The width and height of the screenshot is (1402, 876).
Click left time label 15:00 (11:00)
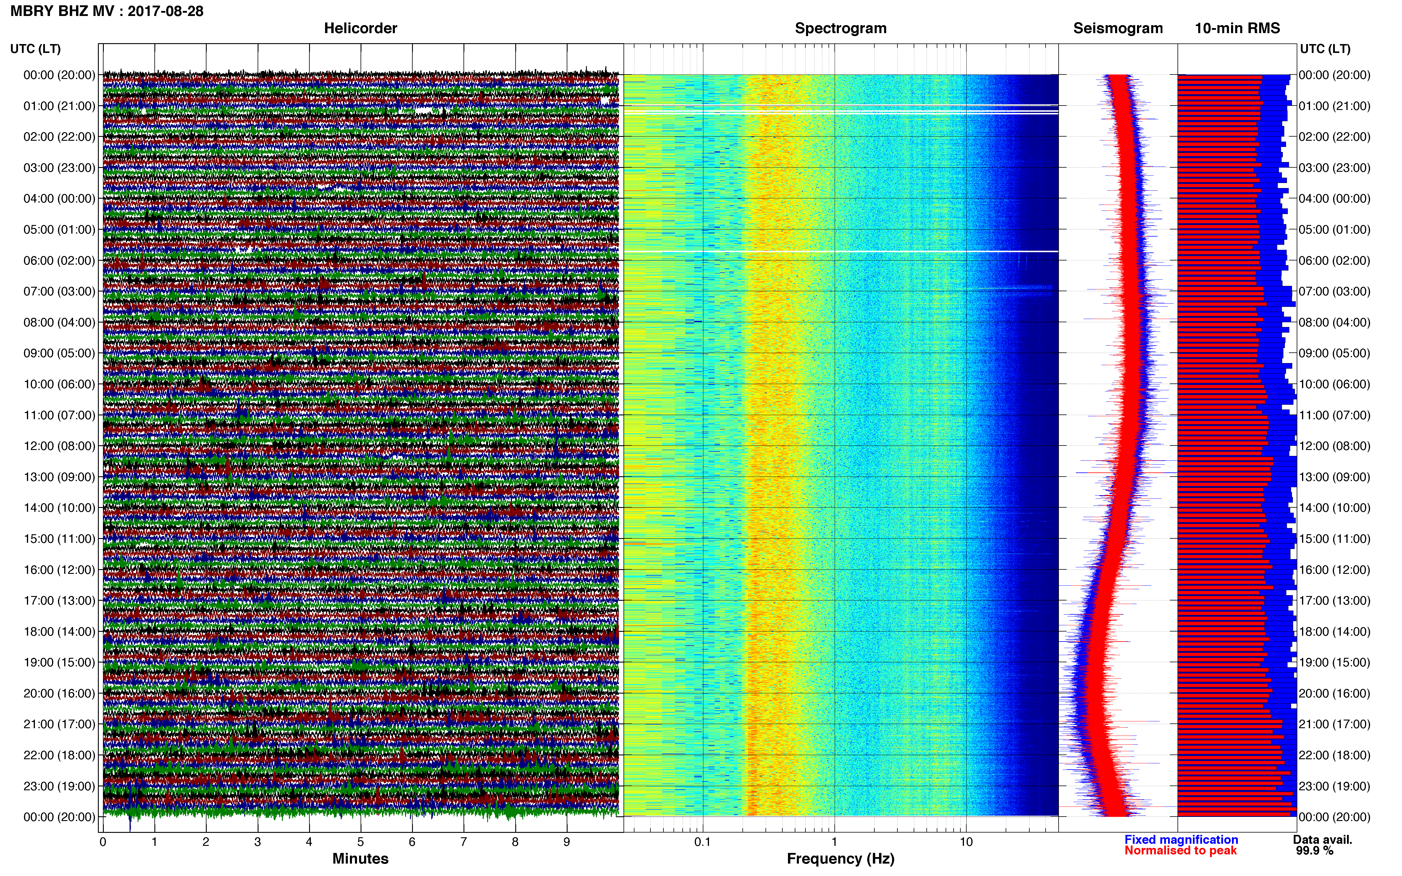pyautogui.click(x=59, y=539)
